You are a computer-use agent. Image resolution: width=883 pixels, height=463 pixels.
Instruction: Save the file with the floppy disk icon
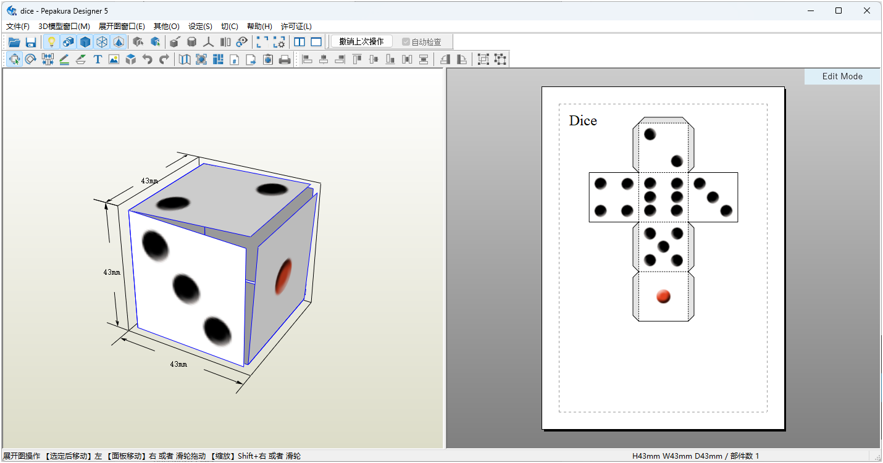(31, 42)
